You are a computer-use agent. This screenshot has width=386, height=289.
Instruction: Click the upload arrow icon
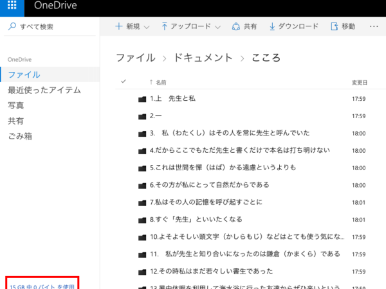[x=165, y=26]
